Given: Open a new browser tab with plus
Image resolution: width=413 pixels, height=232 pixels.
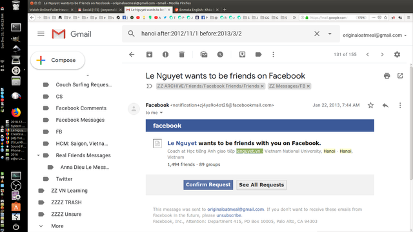Looking at the screenshot, I should click(x=225, y=10).
